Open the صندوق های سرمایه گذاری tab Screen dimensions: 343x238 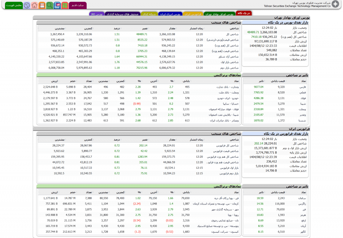122,14
